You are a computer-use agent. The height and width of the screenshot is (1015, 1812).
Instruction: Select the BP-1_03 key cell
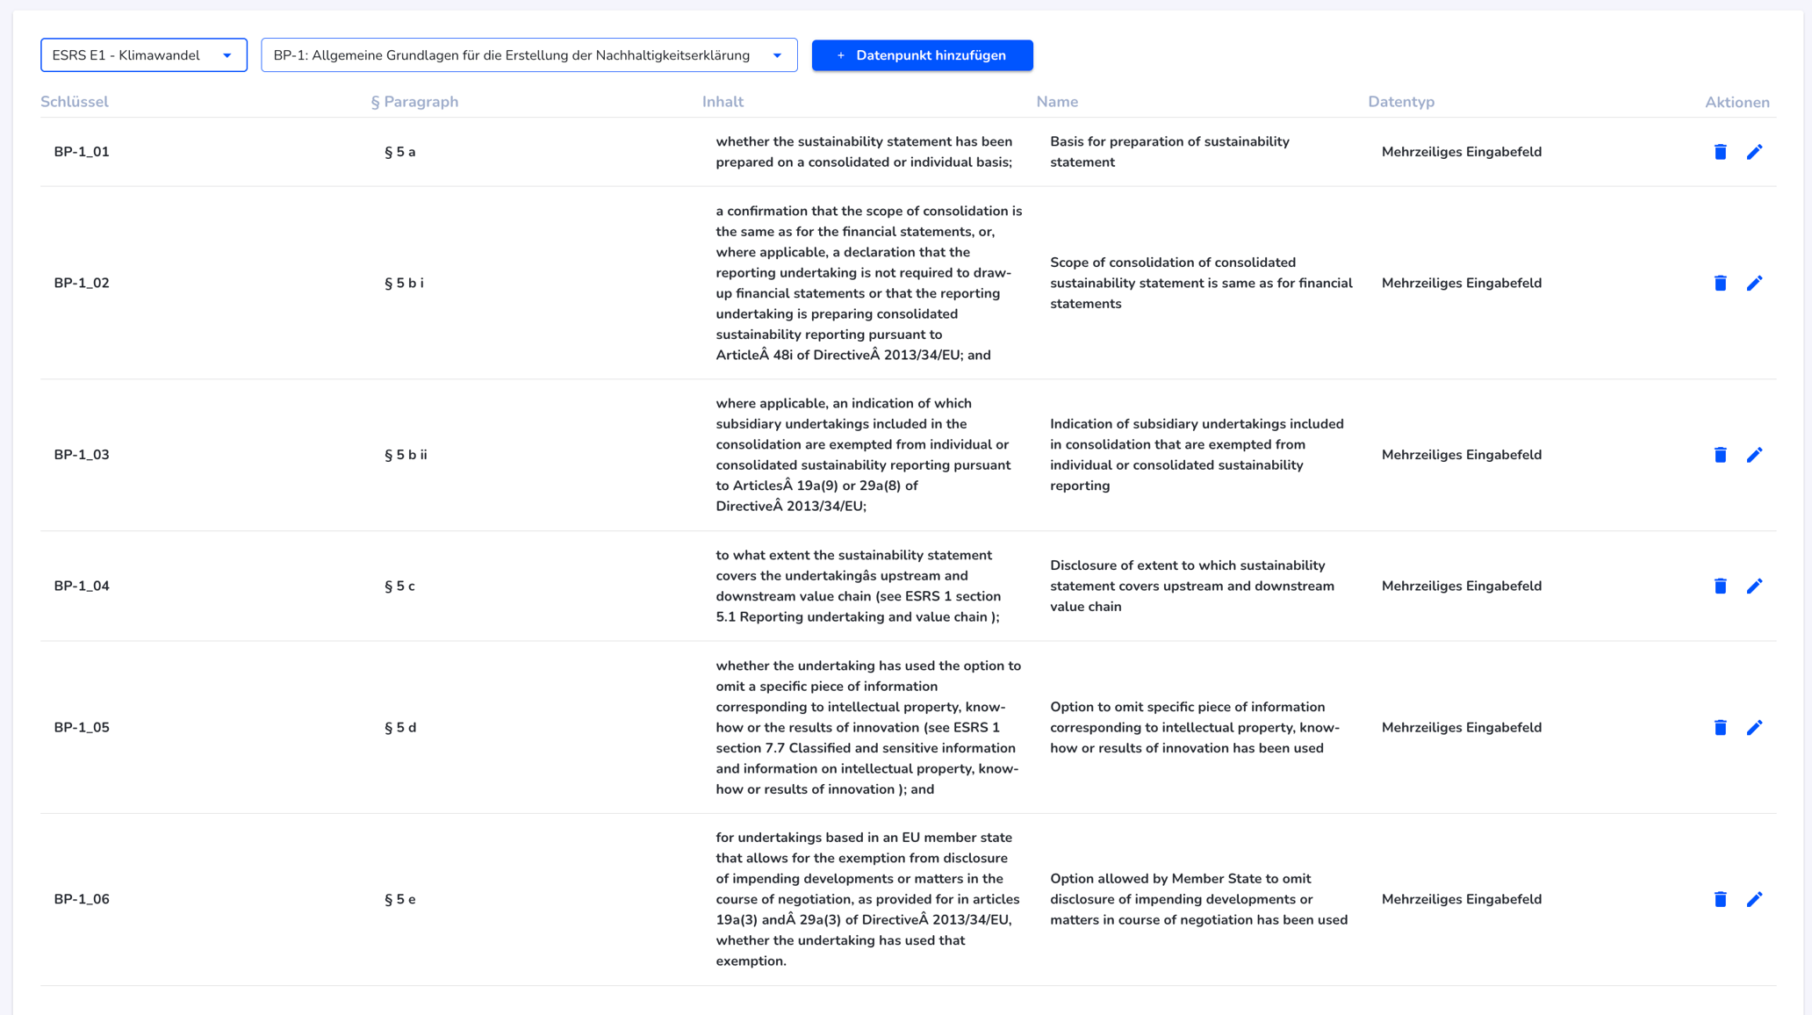(82, 455)
